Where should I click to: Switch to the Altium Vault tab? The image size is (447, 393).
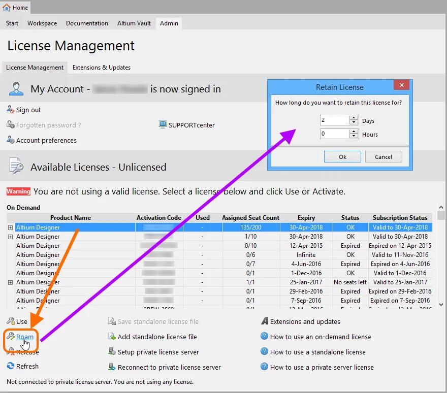click(x=134, y=23)
